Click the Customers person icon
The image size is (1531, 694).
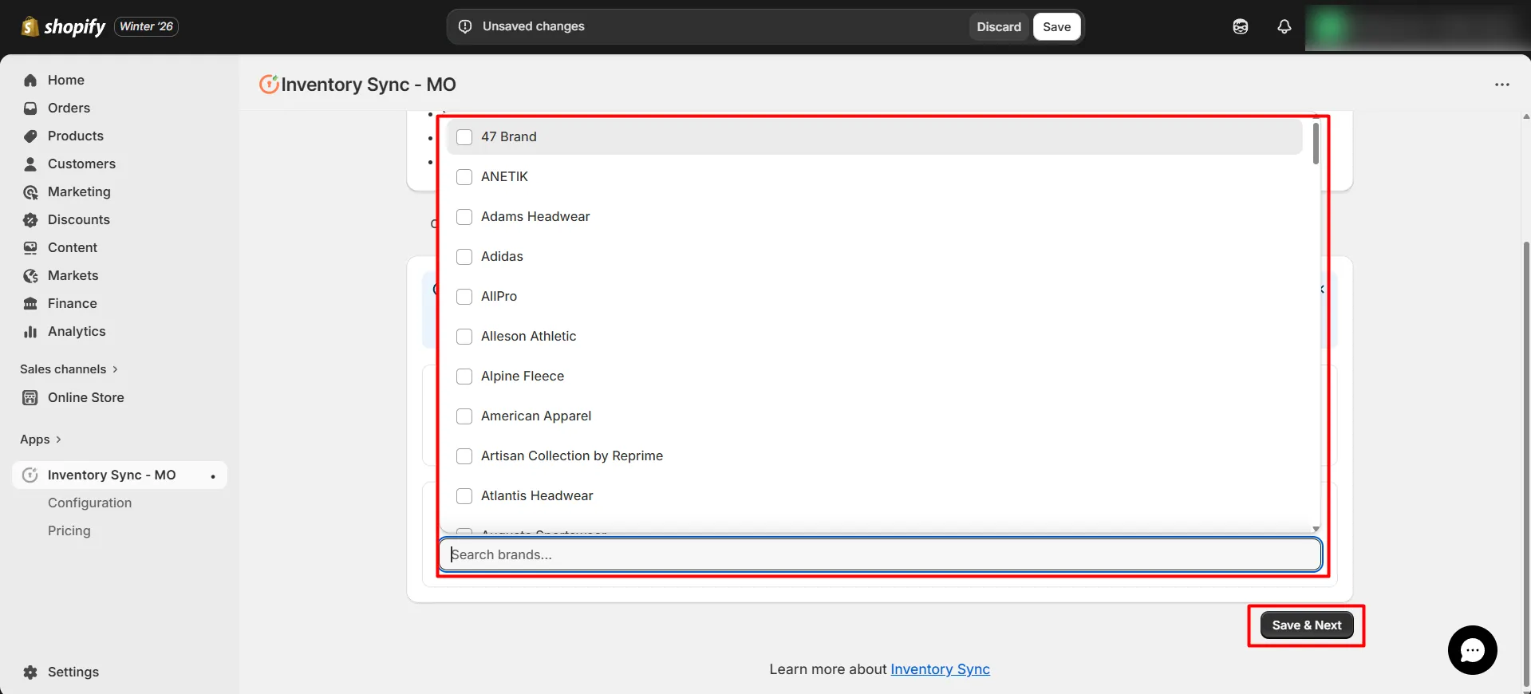click(x=30, y=164)
